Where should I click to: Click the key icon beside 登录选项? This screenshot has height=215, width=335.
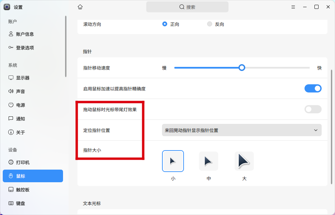[x=11, y=47]
